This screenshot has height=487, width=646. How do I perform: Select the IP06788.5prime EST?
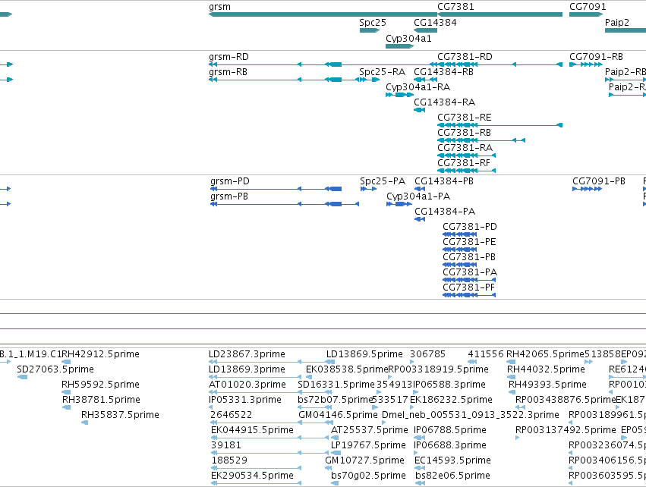419,438
